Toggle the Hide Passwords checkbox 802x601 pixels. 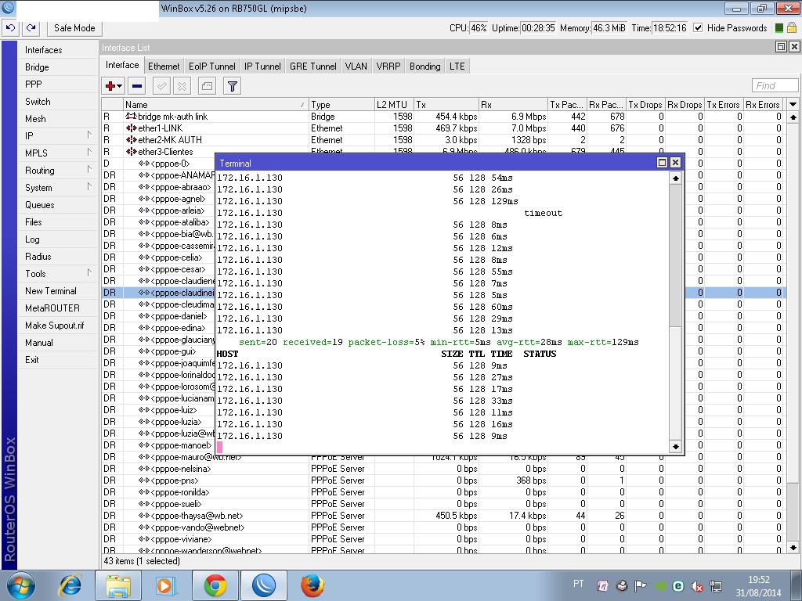coord(699,28)
